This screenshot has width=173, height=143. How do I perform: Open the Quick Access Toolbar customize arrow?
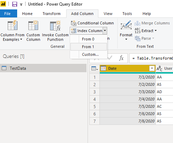tap(21, 5)
